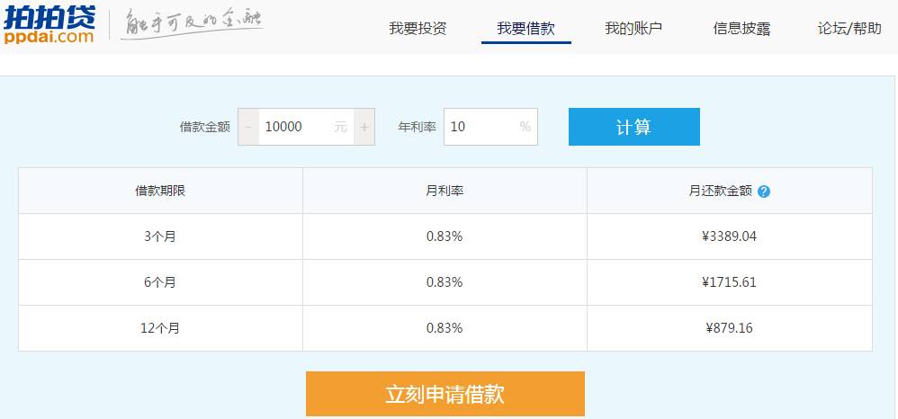Image resolution: width=898 pixels, height=419 pixels.
Task: Select the 月还款金额 column header text
Action: click(721, 192)
